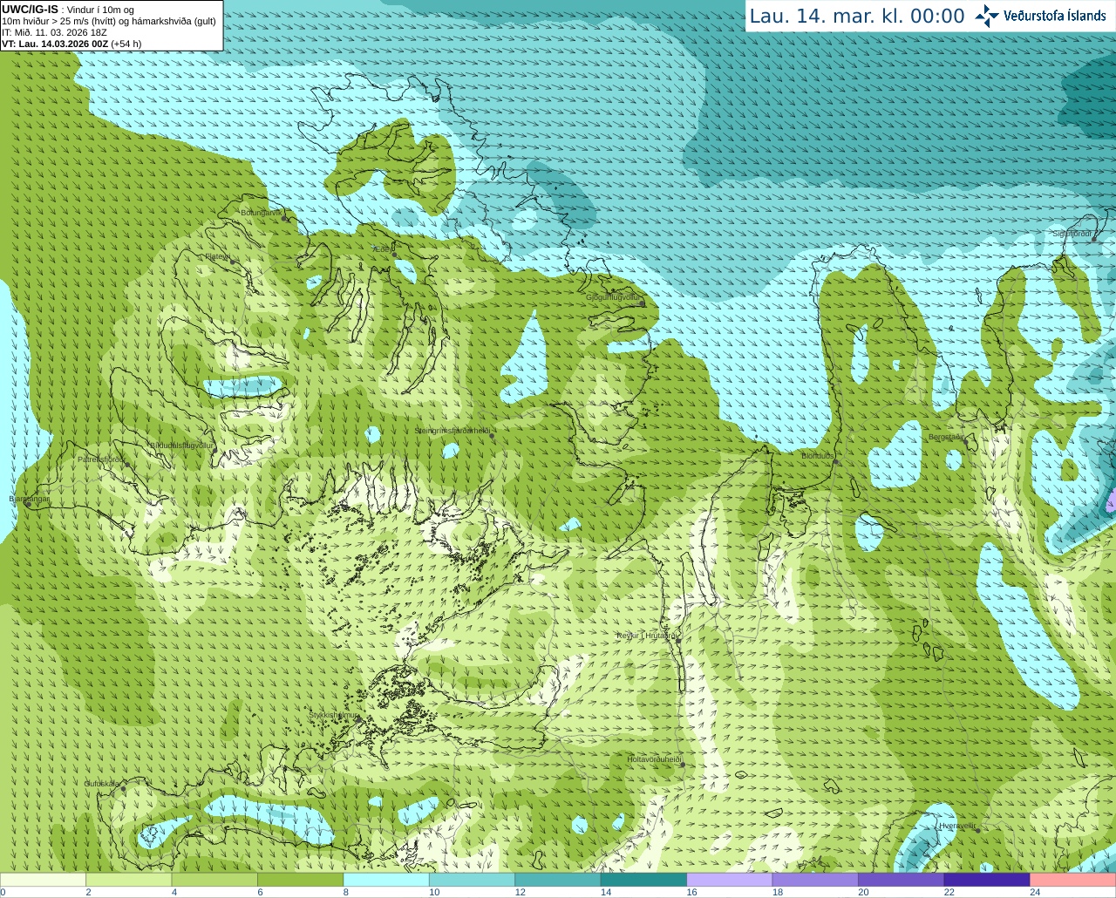Viewport: 1116px width, 898px height.
Task: Click the Steingrímsfjarðarheiði station label
Action: (x=452, y=431)
